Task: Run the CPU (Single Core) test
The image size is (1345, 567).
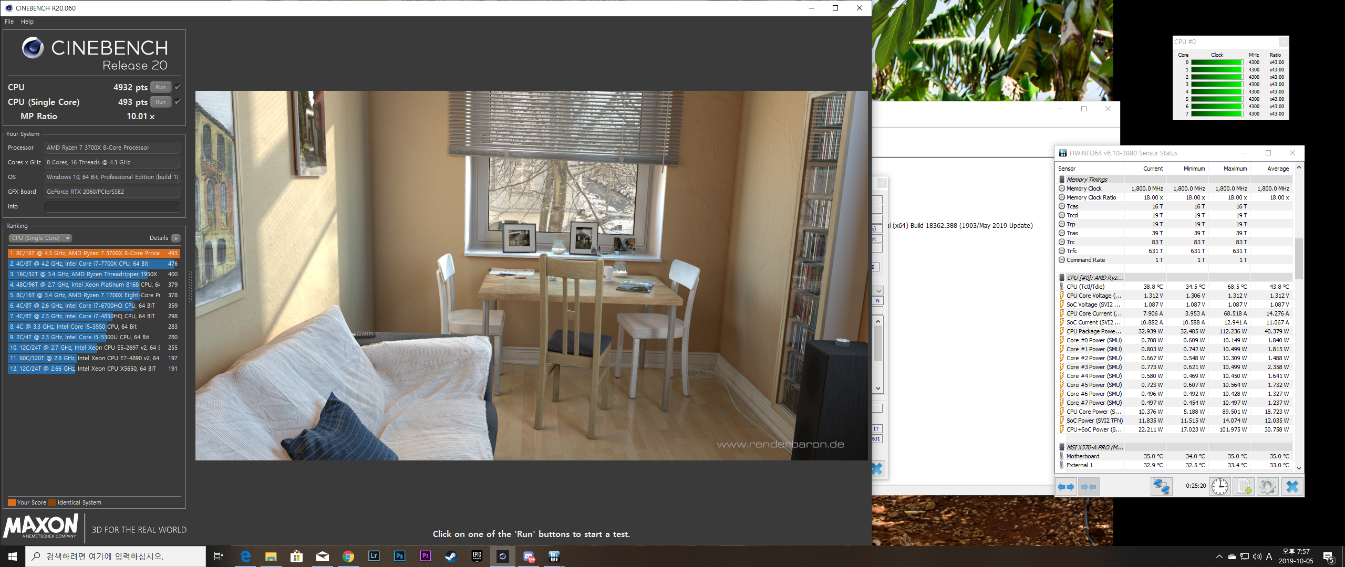Action: [161, 102]
